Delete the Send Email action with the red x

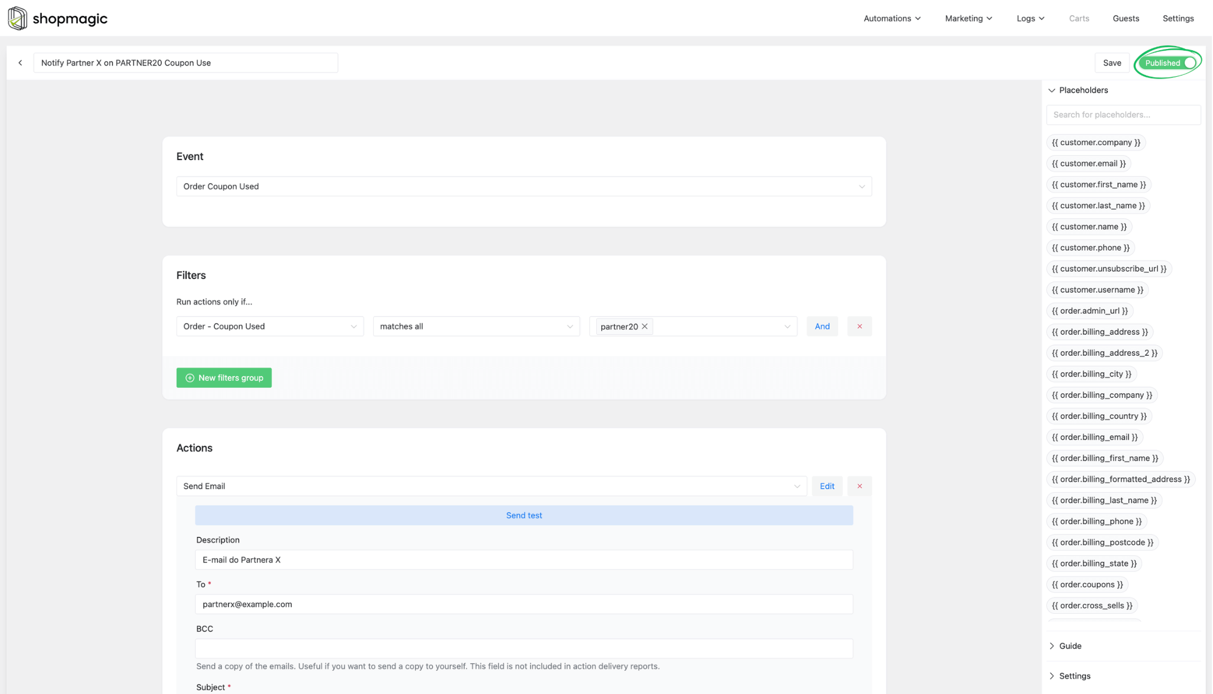[859, 486]
